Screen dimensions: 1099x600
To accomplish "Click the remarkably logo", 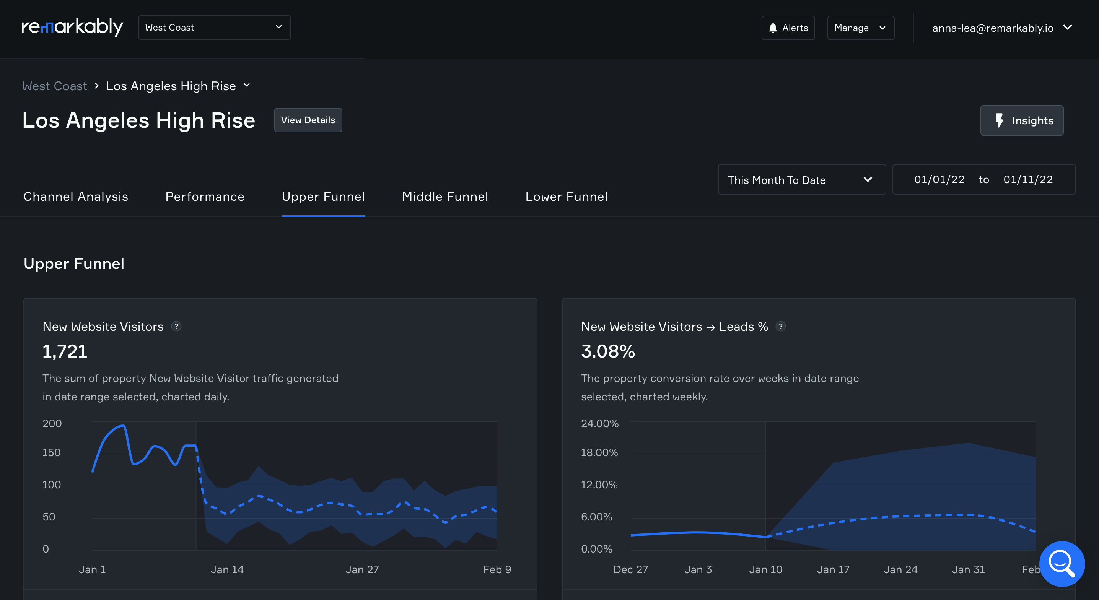I will [x=72, y=27].
